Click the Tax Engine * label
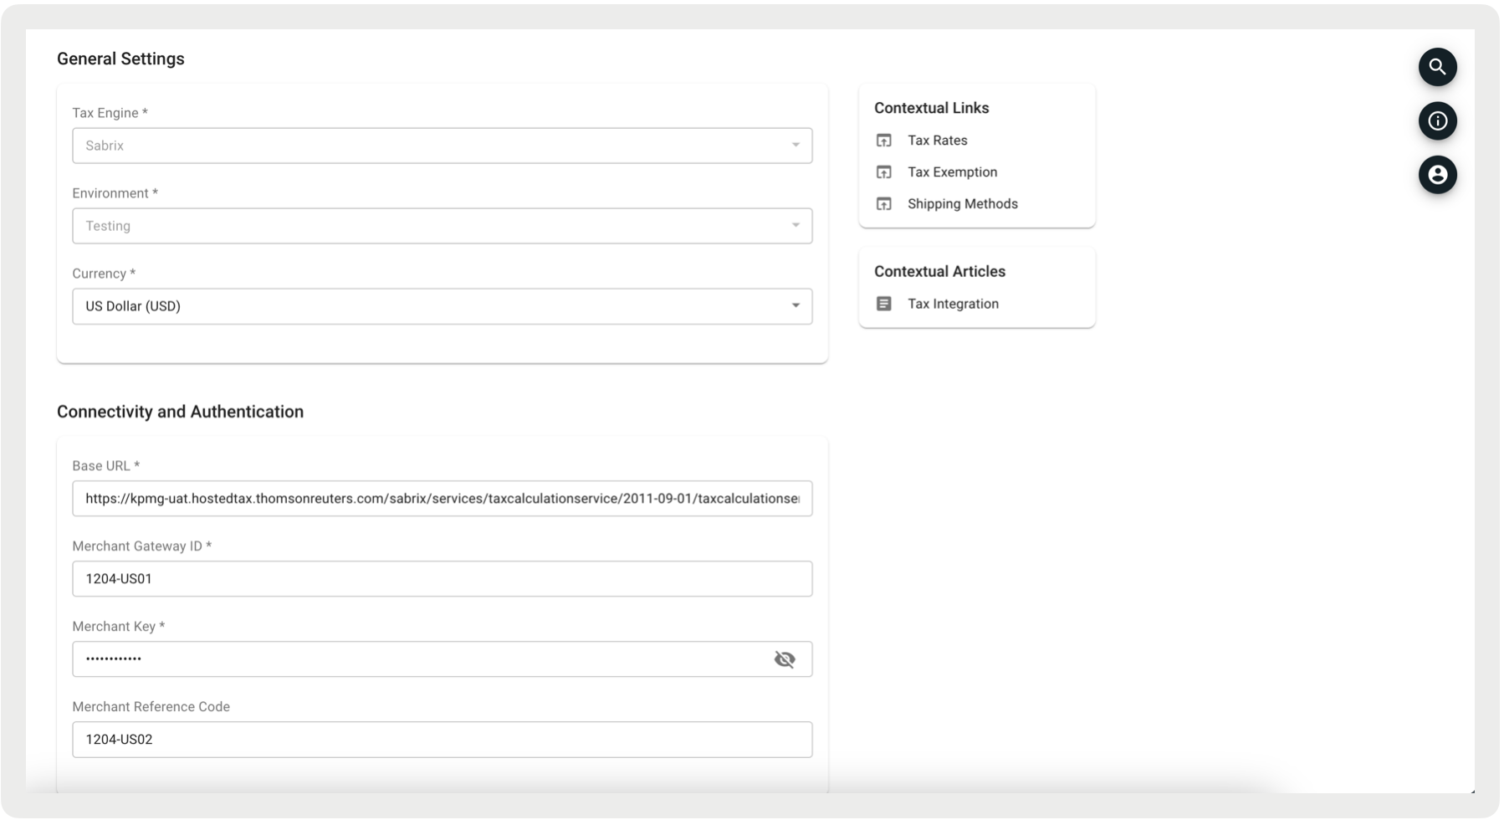Image resolution: width=1504 pixels, height=825 pixels. click(x=110, y=113)
